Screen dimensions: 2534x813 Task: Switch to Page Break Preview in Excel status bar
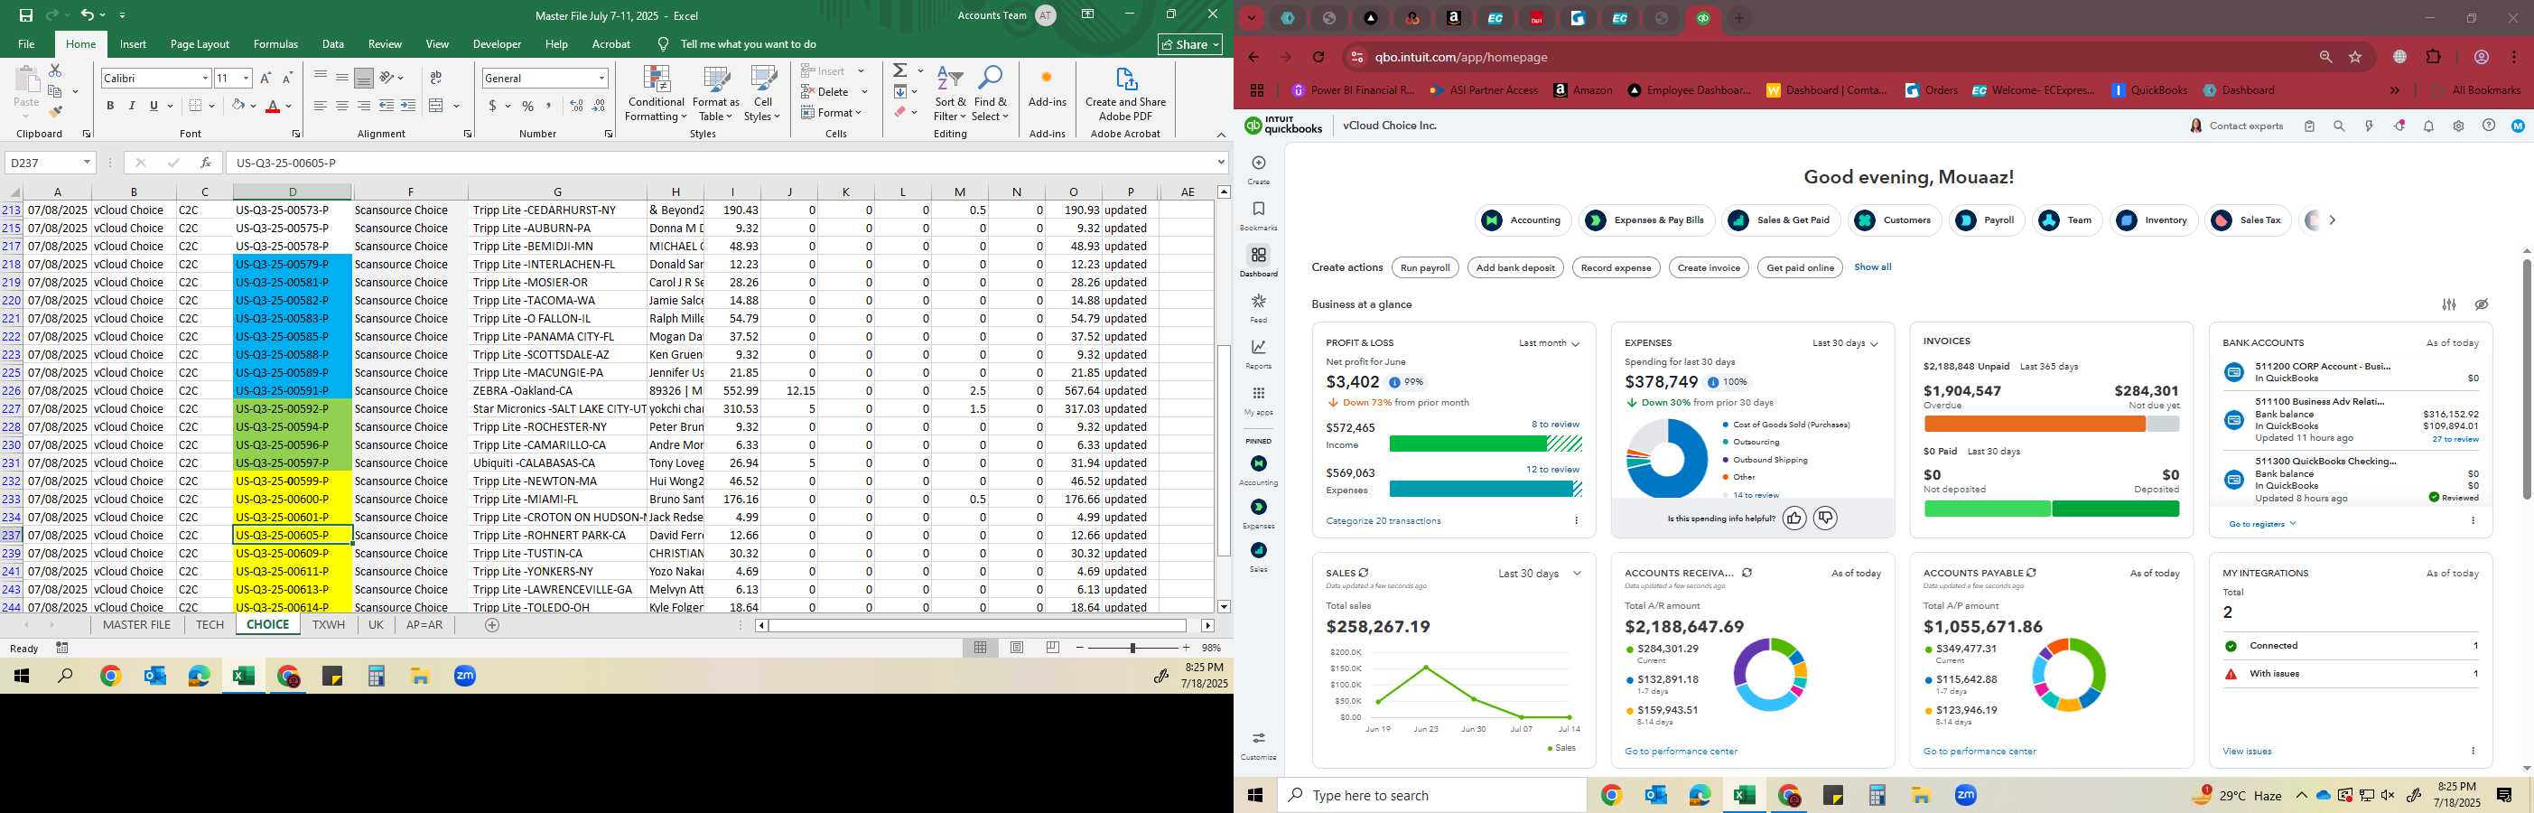click(x=1053, y=648)
